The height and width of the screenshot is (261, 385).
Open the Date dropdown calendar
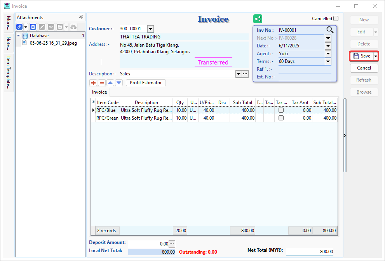(328, 46)
